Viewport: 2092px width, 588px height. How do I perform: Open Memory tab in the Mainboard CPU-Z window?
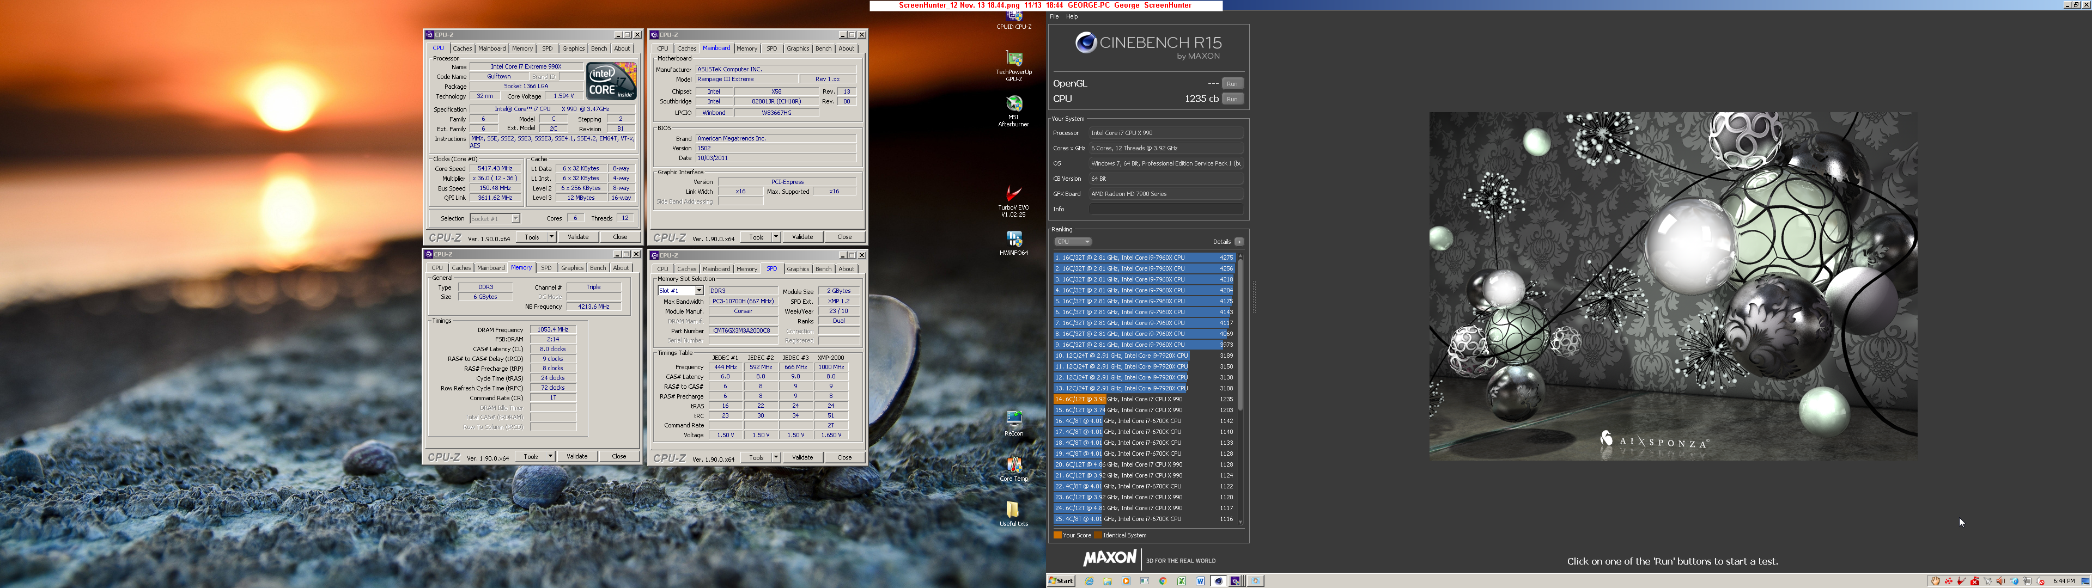tap(746, 48)
